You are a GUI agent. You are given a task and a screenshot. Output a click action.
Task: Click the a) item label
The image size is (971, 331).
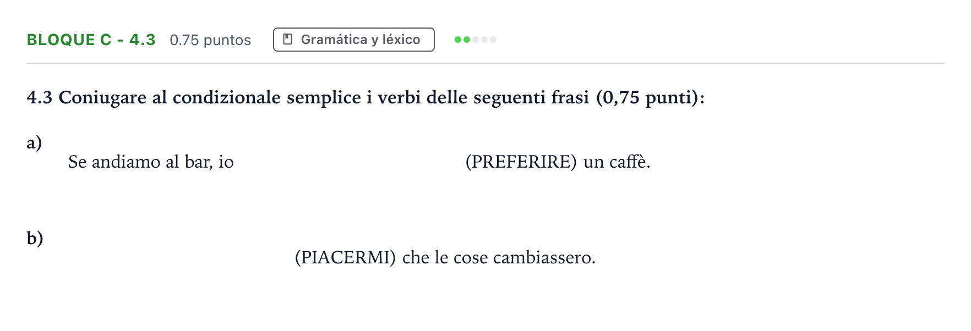[x=34, y=142]
